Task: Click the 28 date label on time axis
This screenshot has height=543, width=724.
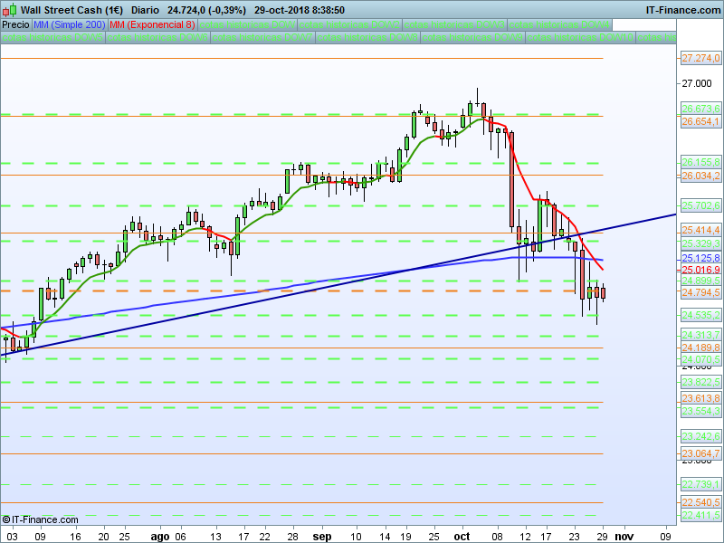Action: click(x=292, y=537)
